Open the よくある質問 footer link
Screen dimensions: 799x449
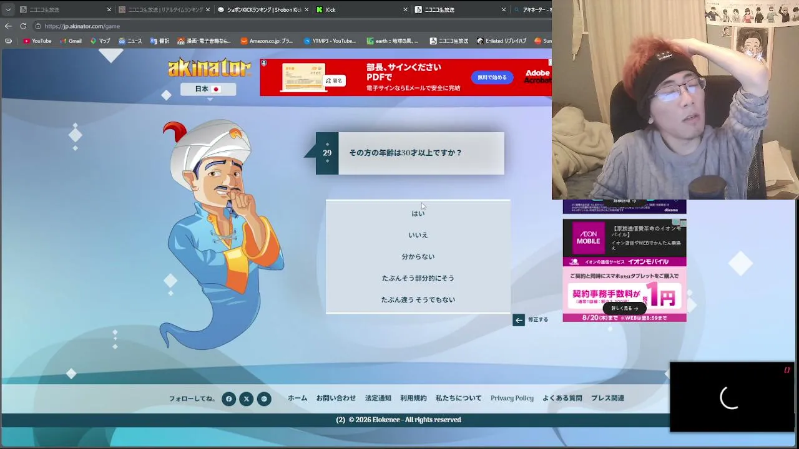click(562, 398)
